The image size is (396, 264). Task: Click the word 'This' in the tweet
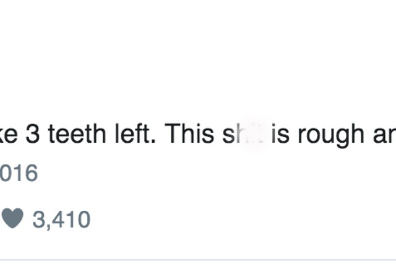(189, 134)
